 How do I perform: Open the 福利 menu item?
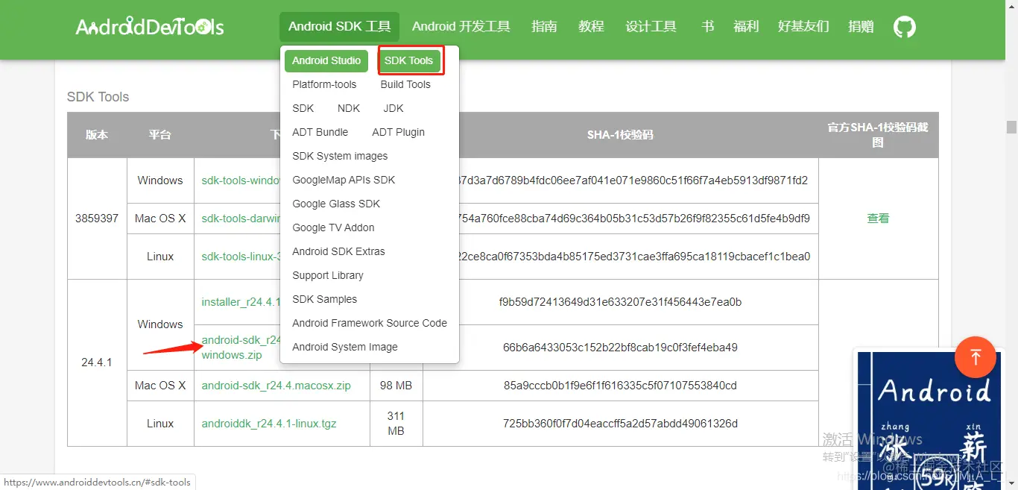tap(746, 27)
